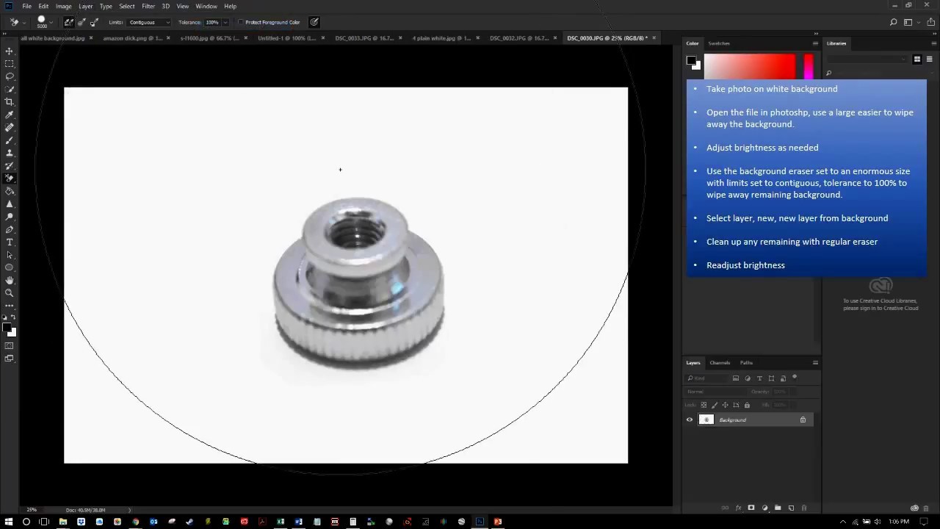Add layer style fx icon
This screenshot has height=529, width=940.
click(x=738, y=508)
